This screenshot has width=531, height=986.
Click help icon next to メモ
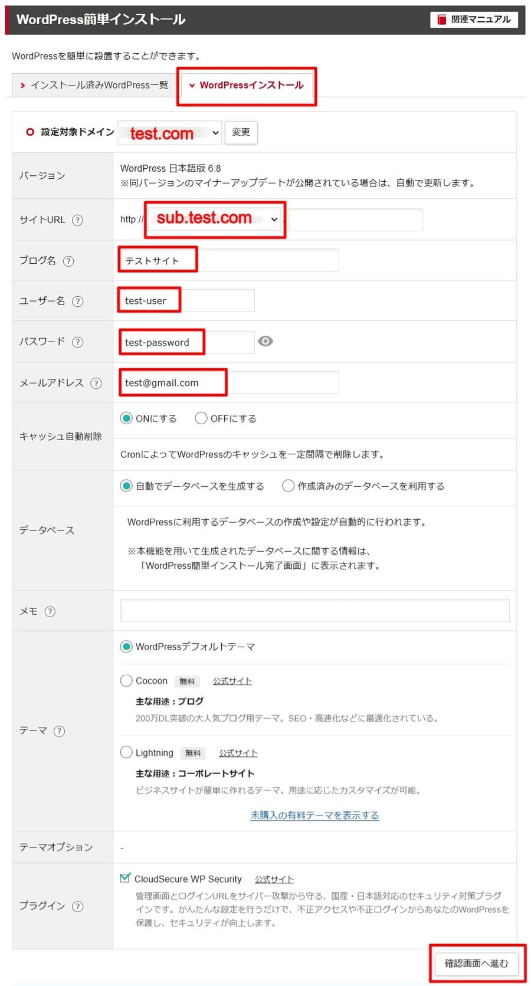click(50, 612)
